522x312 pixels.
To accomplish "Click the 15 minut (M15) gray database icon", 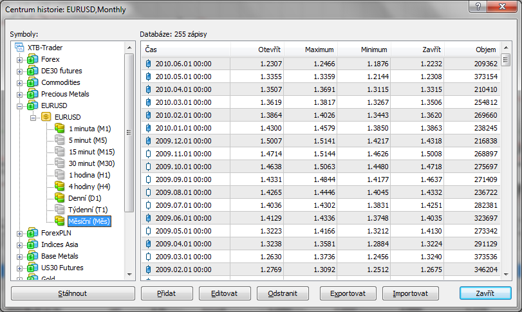I will [60, 152].
